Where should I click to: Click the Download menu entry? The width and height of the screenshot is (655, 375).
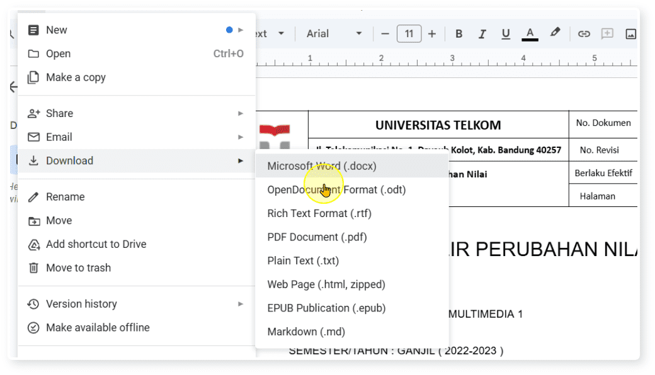tap(136, 160)
